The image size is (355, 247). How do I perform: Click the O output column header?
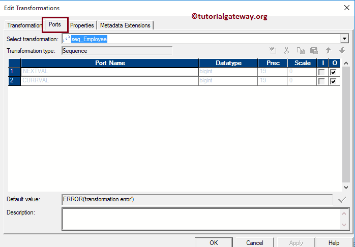pos(334,63)
